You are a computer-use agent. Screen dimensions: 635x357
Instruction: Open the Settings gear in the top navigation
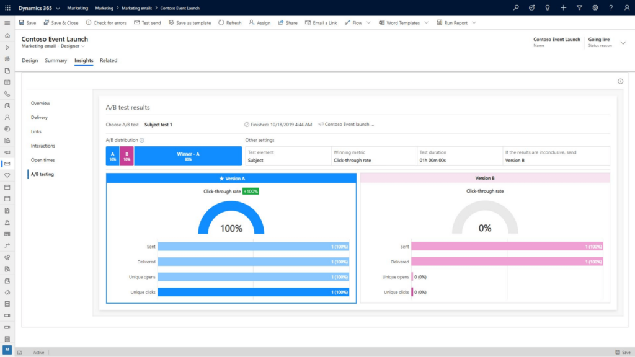point(595,9)
